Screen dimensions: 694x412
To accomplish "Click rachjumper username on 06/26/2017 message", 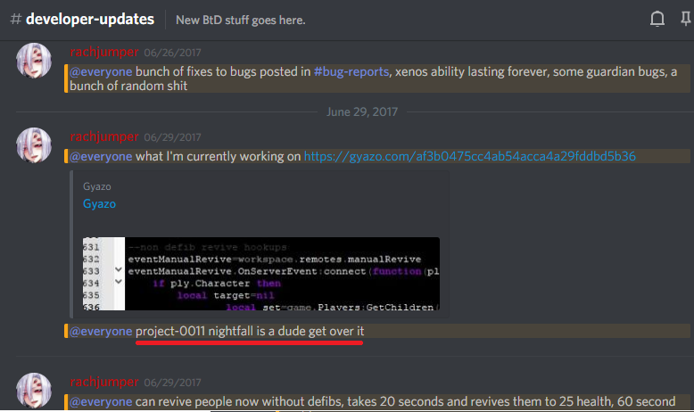I will (105, 53).
